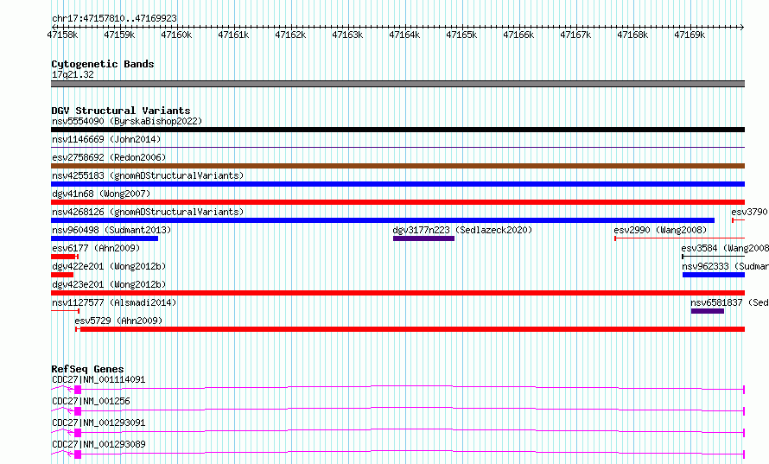Open dgv3177n223 (Sedlazeck2020) label

(462, 230)
